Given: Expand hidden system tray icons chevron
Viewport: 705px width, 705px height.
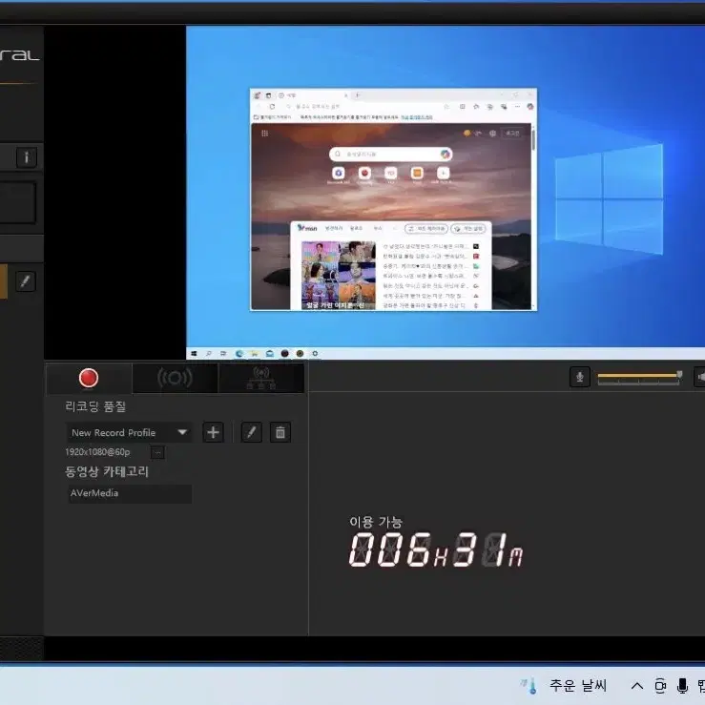Looking at the screenshot, I should pos(636,686).
